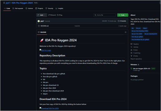Select the ida topic tag
Image resolution: width=161 pixels, height=111 pixels.
click(133, 28)
